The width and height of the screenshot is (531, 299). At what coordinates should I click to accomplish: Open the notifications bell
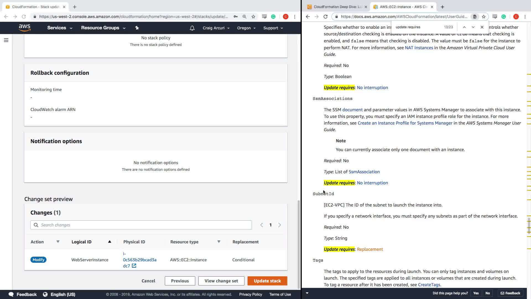[x=192, y=28]
